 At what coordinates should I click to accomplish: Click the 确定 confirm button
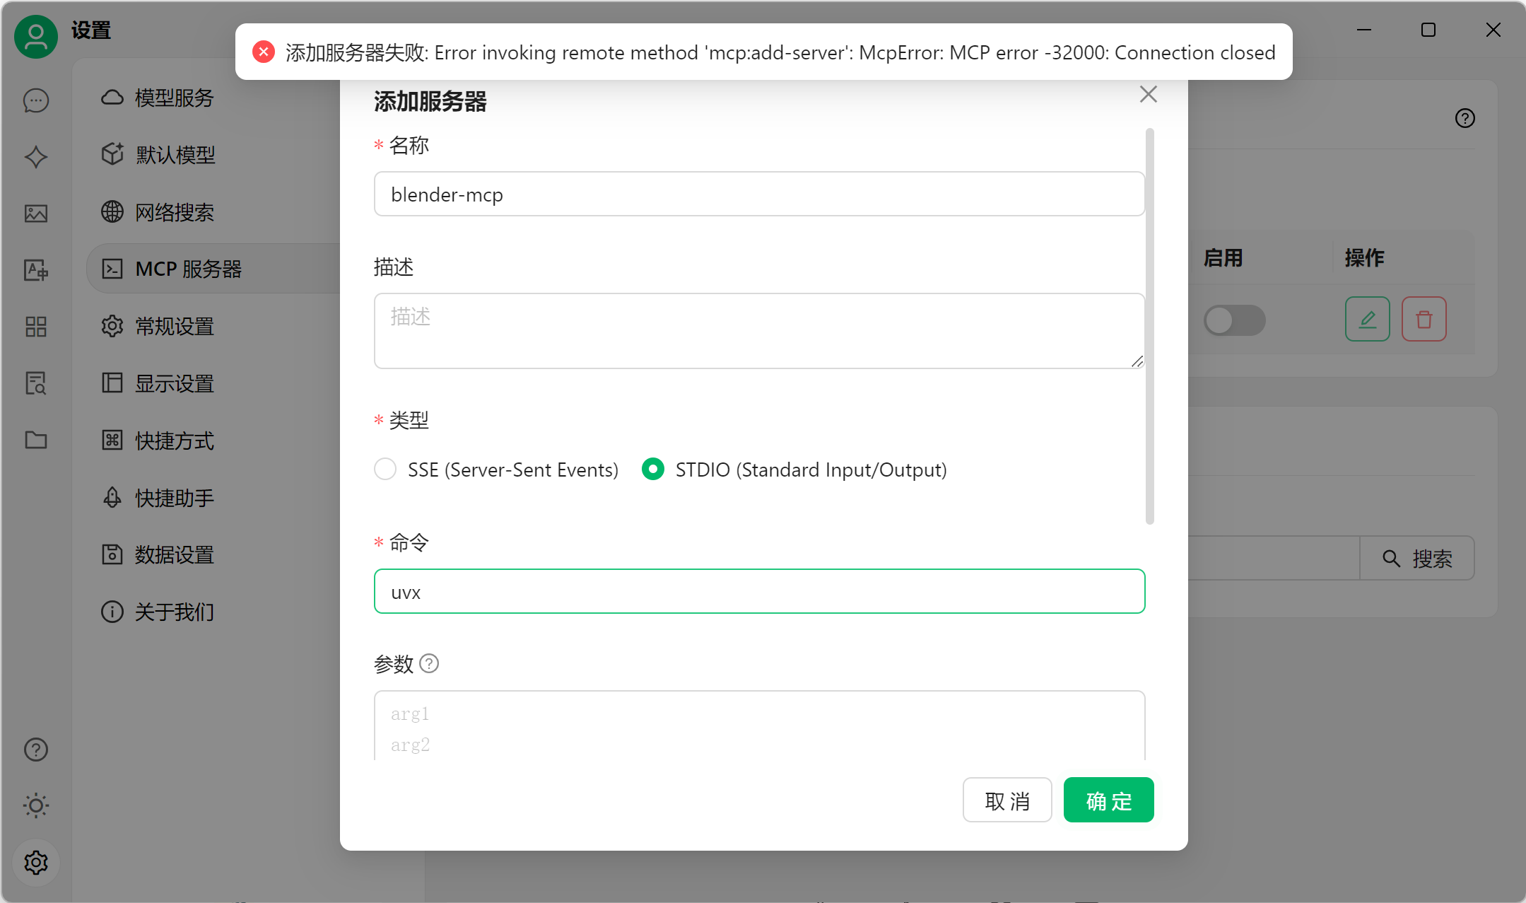coord(1108,800)
